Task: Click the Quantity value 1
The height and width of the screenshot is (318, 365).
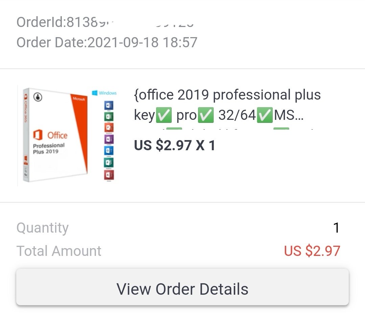Action: pyautogui.click(x=336, y=228)
